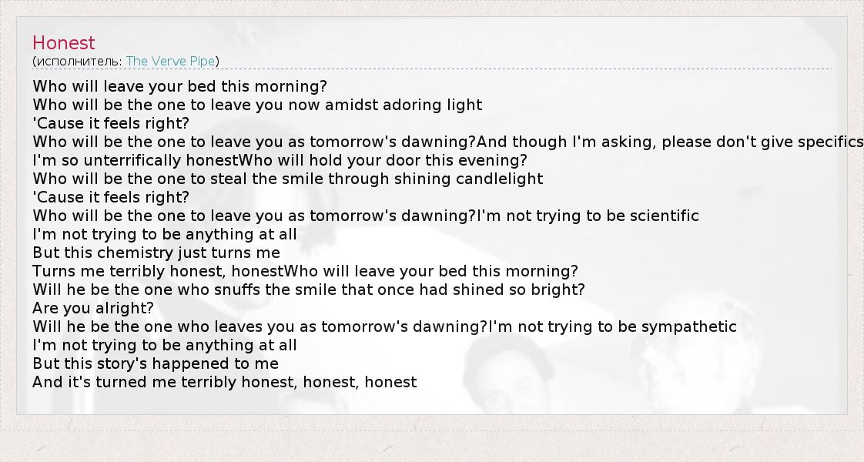Click the But this story's happened to me line
The height and width of the screenshot is (462, 864).
[x=156, y=363]
